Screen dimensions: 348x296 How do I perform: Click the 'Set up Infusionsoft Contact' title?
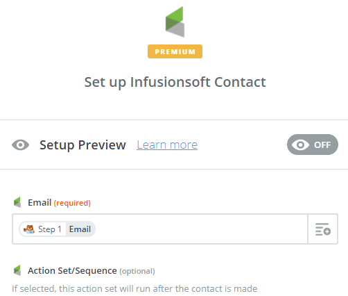click(x=175, y=82)
